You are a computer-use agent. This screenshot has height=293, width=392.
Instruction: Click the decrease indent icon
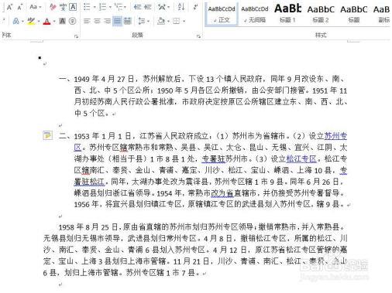[137, 7]
